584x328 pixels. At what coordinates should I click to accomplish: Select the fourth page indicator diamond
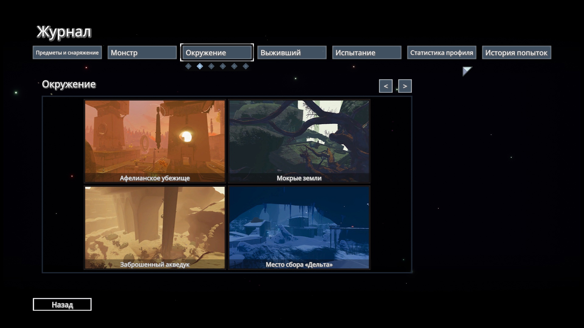223,66
